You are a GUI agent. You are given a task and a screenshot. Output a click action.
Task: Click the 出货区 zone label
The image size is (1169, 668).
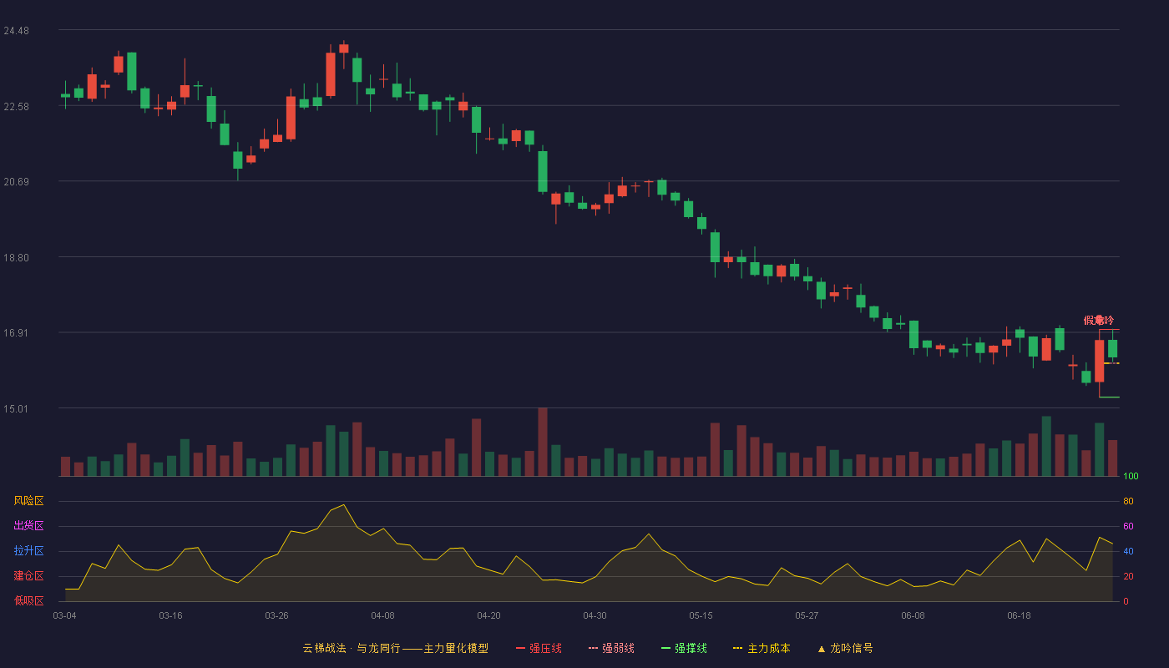[x=28, y=526]
